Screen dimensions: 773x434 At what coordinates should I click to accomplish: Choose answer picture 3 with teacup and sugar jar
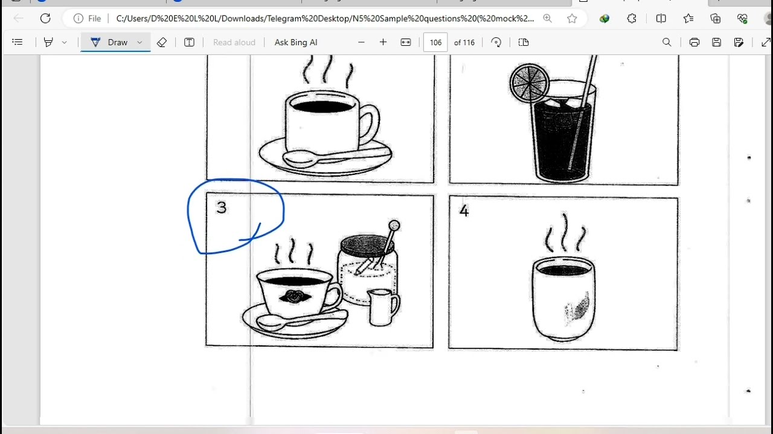tap(319, 270)
